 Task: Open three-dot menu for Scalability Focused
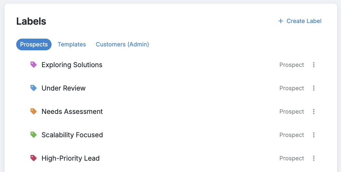314,135
